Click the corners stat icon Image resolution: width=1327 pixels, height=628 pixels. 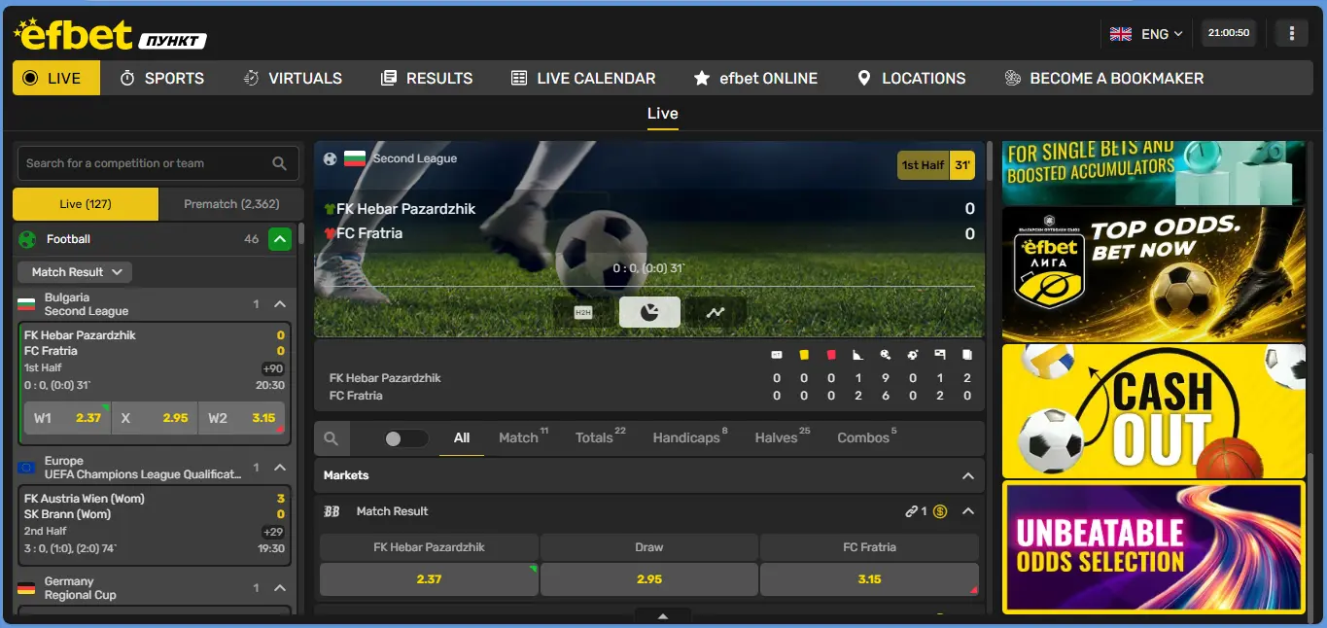pos(858,356)
